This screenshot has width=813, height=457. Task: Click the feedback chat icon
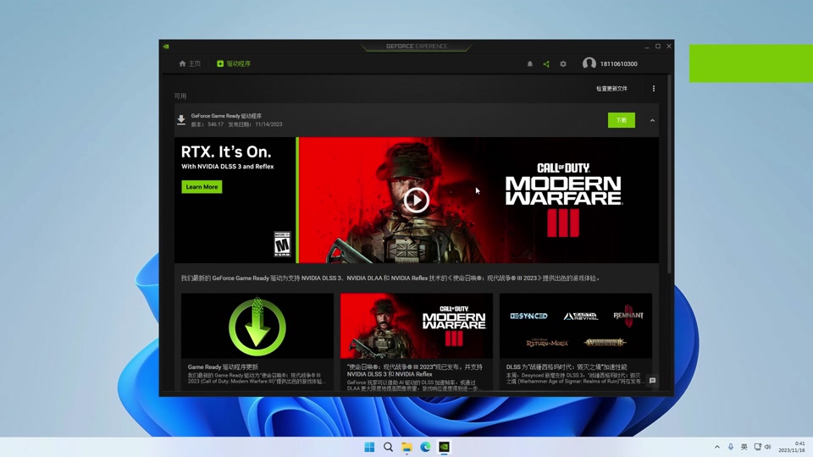click(652, 380)
